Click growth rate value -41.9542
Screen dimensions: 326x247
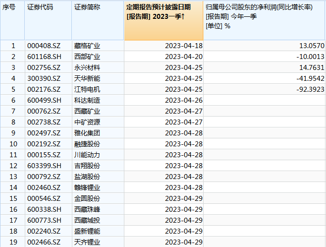pos(310,78)
